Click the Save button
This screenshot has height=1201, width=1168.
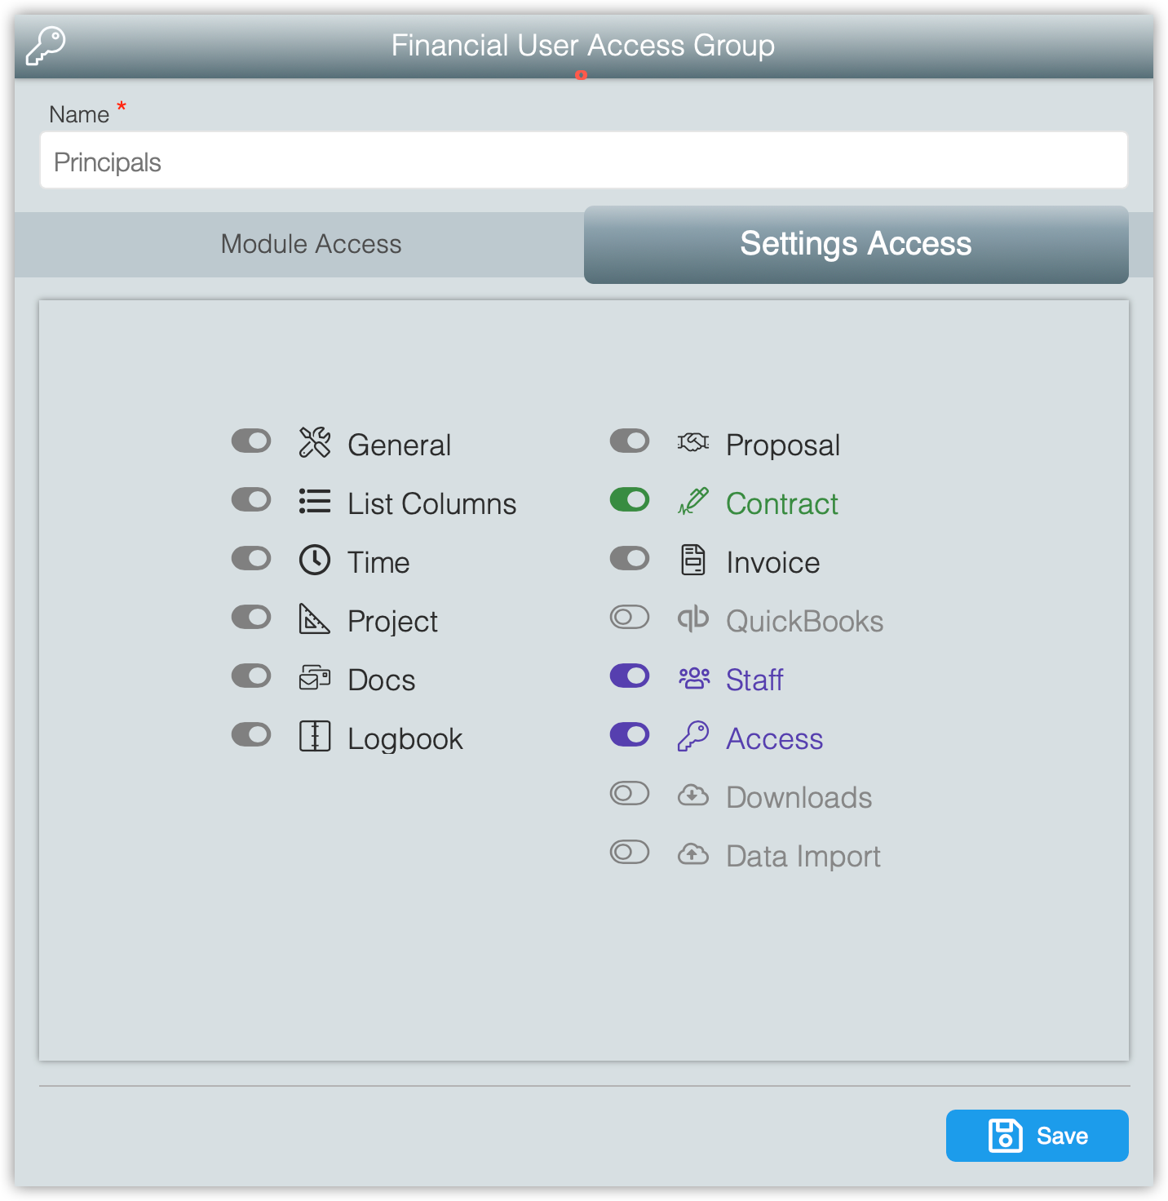(1037, 1135)
